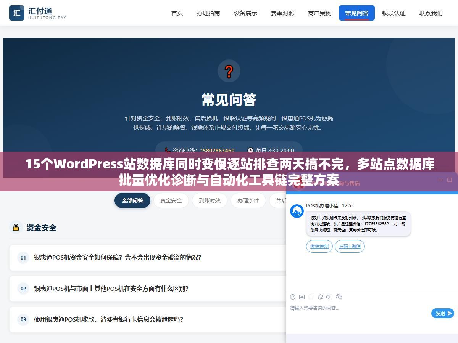458x343 pixels.
Task: Click the 微信复制 button in the chat
Action: click(x=319, y=247)
